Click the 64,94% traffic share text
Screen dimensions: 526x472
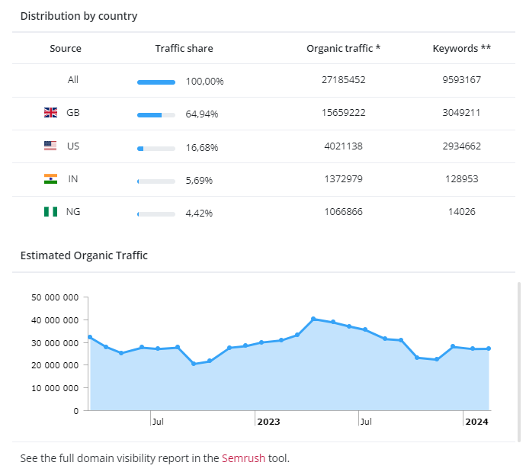(201, 114)
